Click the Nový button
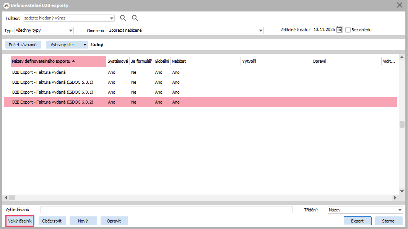This screenshot has width=408, height=229. point(83,221)
